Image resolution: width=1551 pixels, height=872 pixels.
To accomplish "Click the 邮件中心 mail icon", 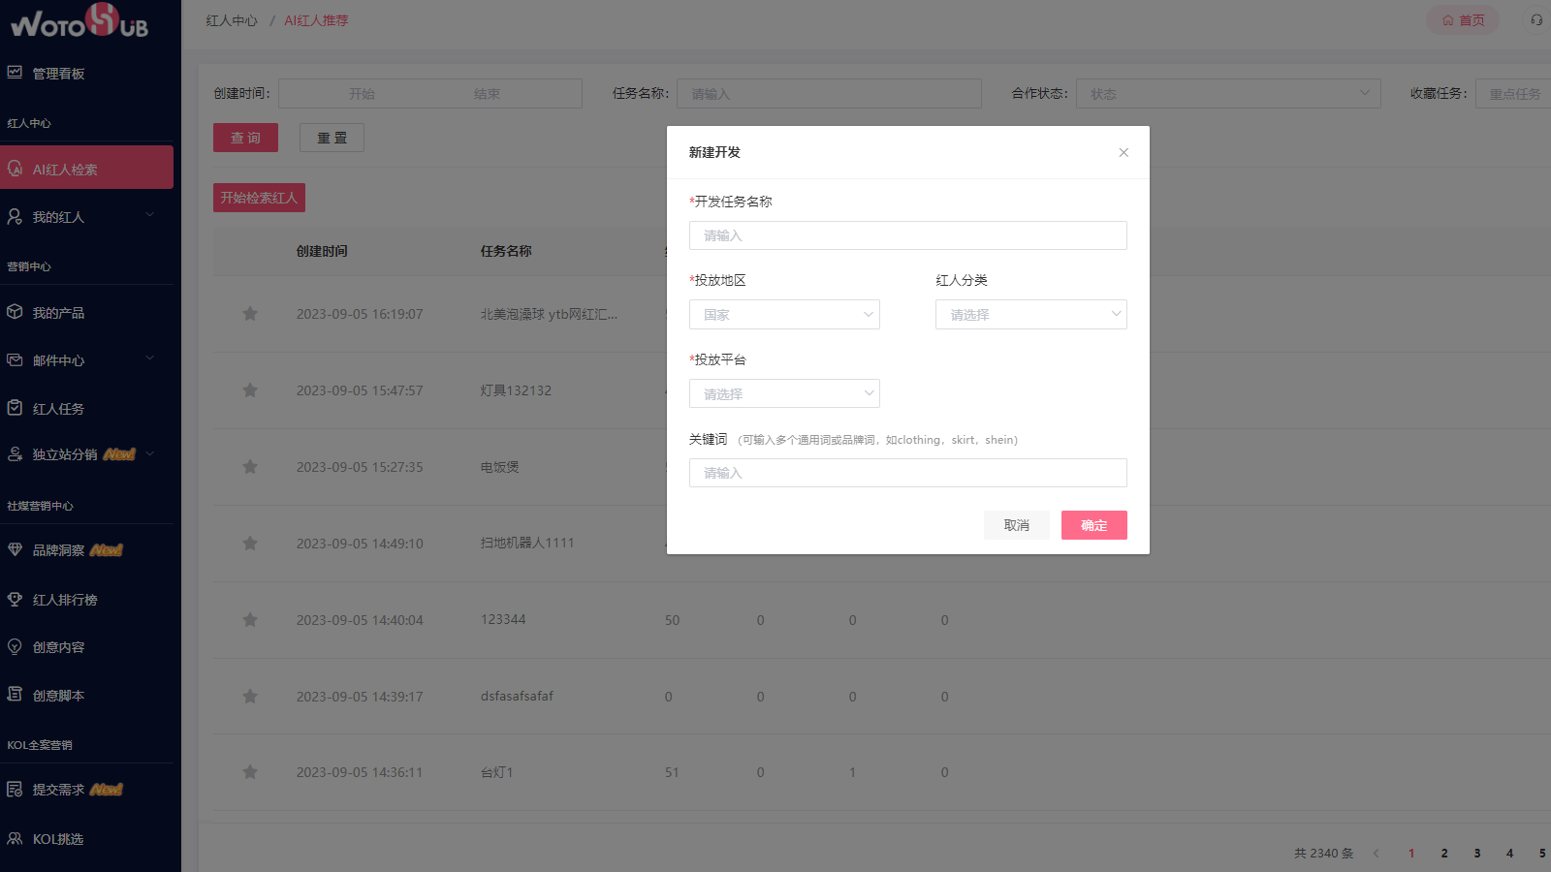I will click(15, 359).
